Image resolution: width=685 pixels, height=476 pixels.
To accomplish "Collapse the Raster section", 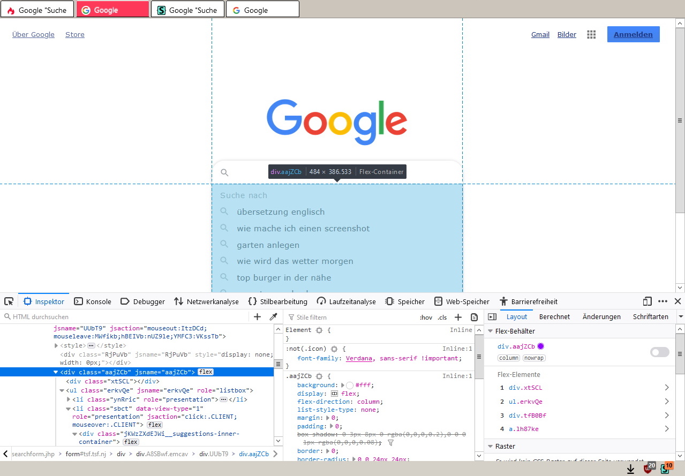I will (x=490, y=446).
